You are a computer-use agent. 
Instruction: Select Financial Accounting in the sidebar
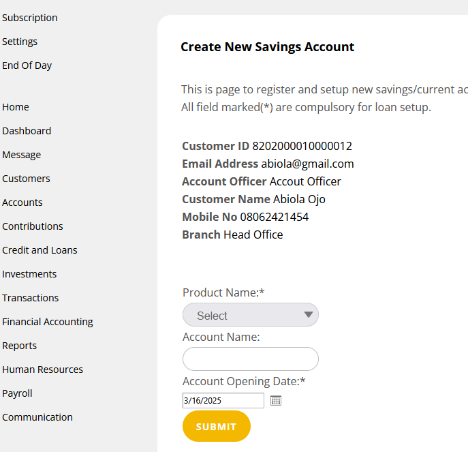[x=48, y=322]
